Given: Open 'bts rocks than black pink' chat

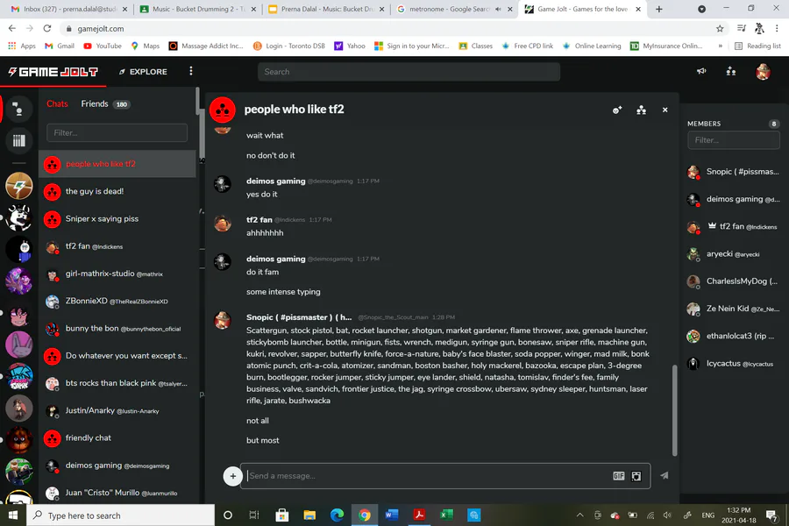Looking at the screenshot, I should click(117, 383).
